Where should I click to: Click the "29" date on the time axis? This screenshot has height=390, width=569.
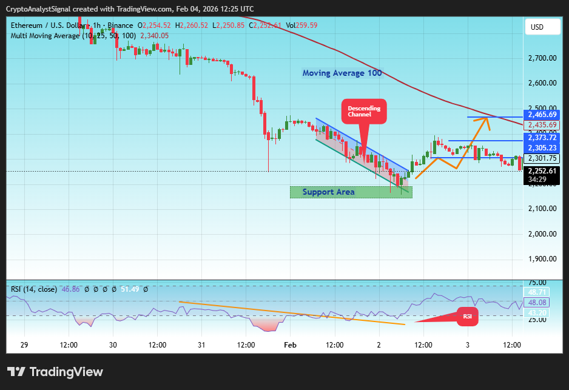pyautogui.click(x=24, y=345)
